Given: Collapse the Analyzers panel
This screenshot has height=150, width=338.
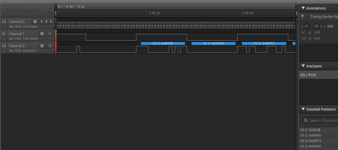Looking at the screenshot, I should 303,66.
